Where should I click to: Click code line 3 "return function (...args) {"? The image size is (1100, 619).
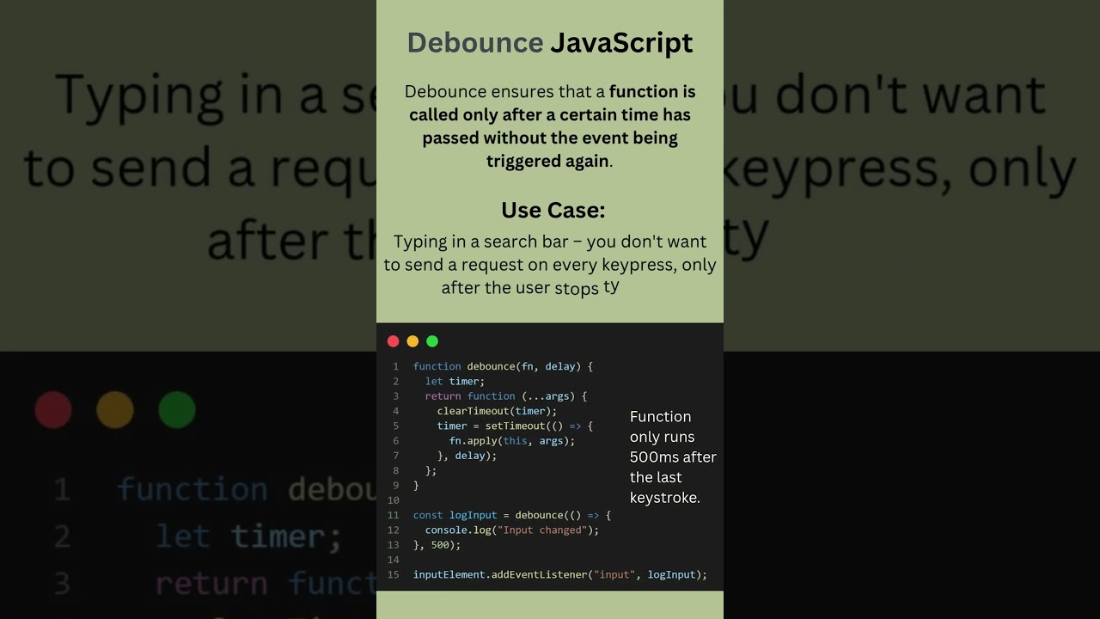pyautogui.click(x=505, y=396)
